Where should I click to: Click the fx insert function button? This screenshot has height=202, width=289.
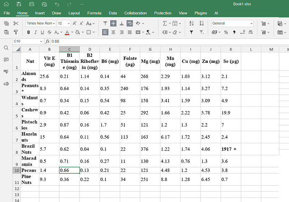point(47,41)
